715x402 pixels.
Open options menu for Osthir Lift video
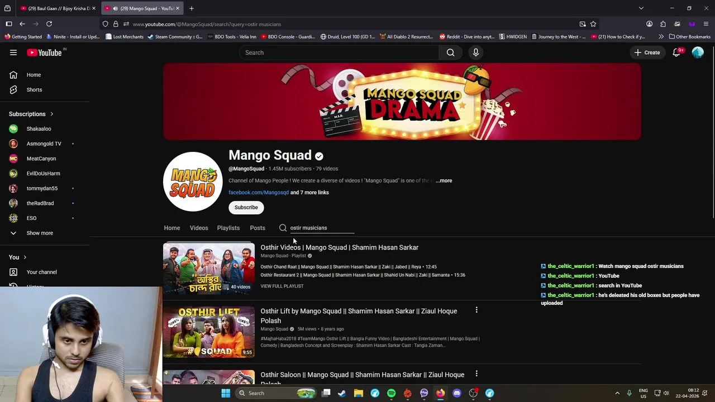point(476,310)
